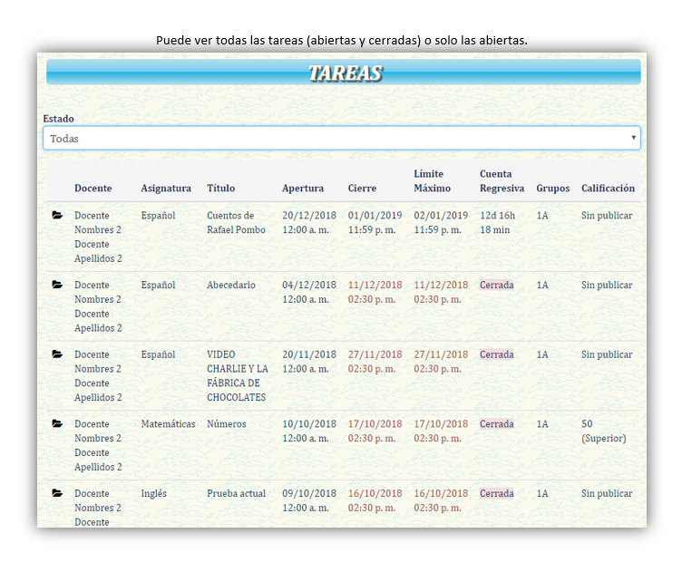The height and width of the screenshot is (572, 692).
Task: Click limit date 16/10/2018 in Límite Máximo column
Action: click(441, 493)
